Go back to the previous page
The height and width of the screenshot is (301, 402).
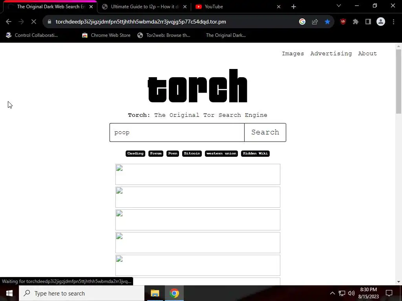click(9, 22)
